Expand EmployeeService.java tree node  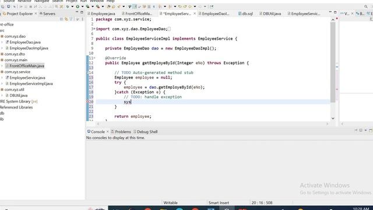pos(2,78)
